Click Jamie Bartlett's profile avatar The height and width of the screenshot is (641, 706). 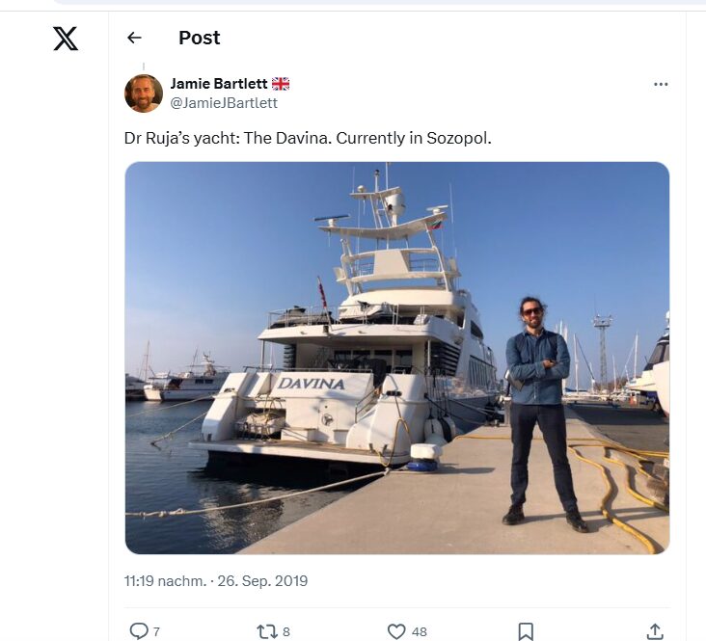144,93
